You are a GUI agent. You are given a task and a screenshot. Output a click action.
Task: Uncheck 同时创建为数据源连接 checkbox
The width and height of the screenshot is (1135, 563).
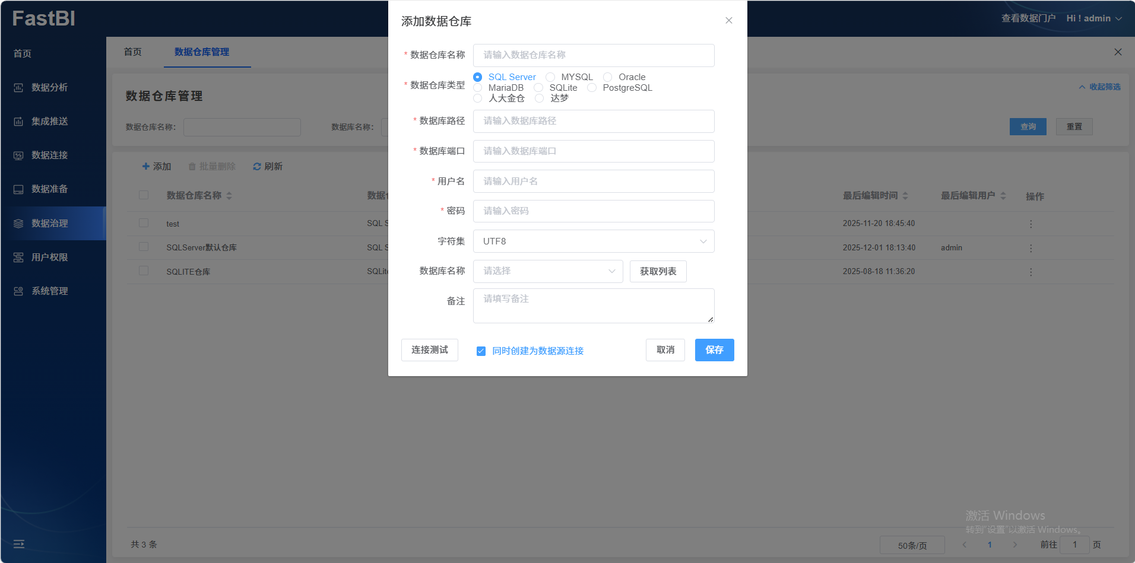(x=481, y=351)
